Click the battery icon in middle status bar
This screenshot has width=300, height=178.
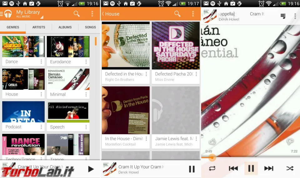[x=182, y=3]
